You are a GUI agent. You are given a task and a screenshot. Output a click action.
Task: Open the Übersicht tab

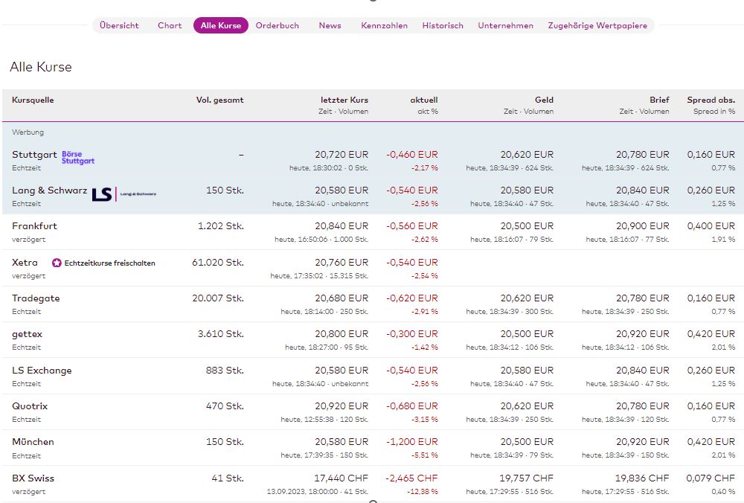[x=119, y=25]
